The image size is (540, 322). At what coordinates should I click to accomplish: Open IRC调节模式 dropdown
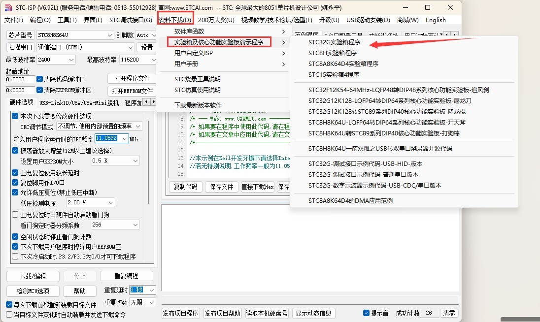coord(99,126)
